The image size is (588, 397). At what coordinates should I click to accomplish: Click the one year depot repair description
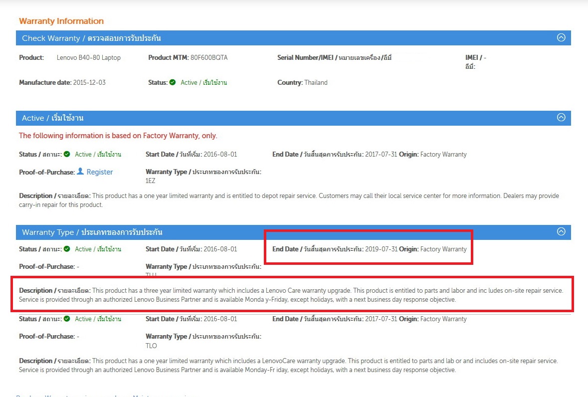point(289,200)
